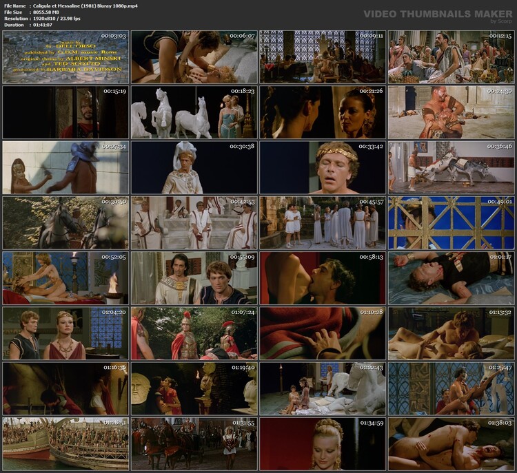Select the Roman soldiers frame at 01:07:24

(194, 334)
